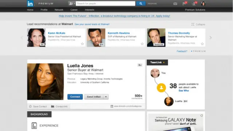
Task: Click the LinkedIn logo
Action: [x=30, y=4]
